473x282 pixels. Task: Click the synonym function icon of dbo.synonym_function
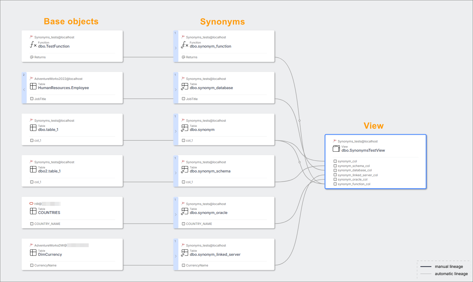point(185,44)
